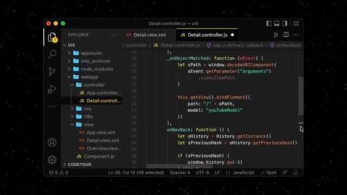Open editor More Actions ellipsis
347x195 pixels.
point(295,35)
